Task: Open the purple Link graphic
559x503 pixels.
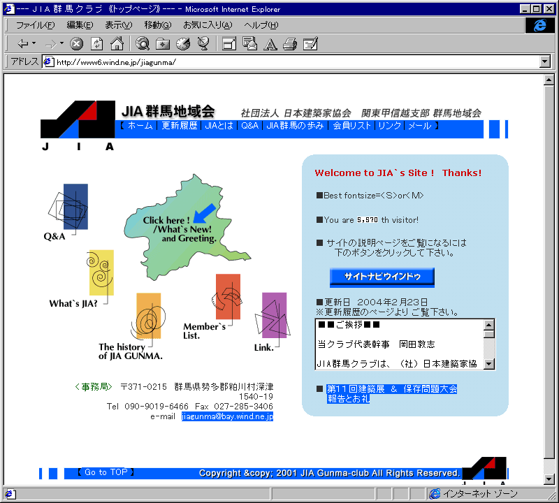Action: tap(273, 315)
